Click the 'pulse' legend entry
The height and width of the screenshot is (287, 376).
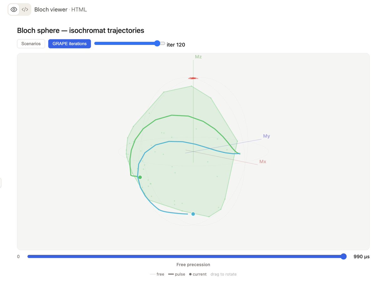click(x=177, y=274)
